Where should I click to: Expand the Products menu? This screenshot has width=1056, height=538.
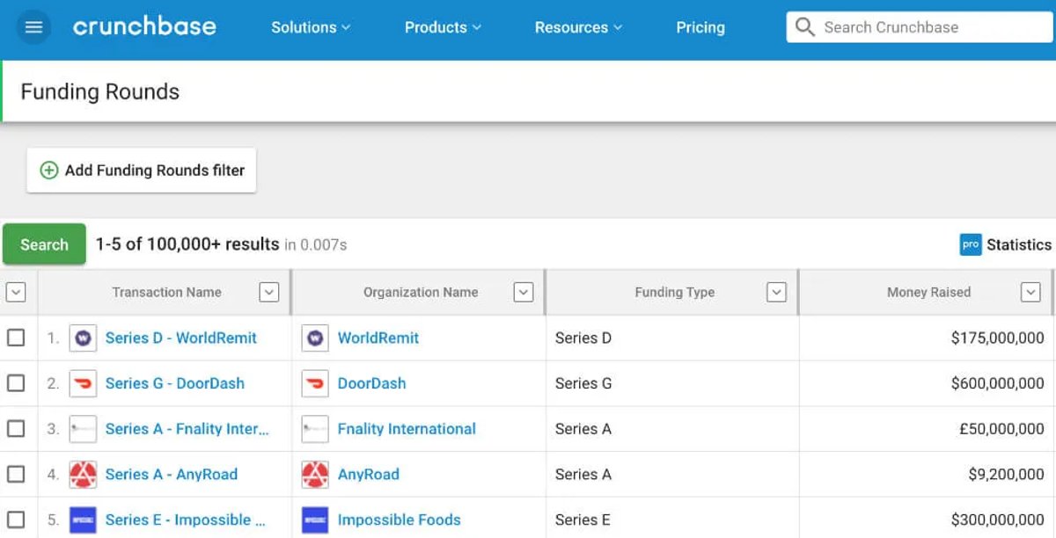[443, 27]
